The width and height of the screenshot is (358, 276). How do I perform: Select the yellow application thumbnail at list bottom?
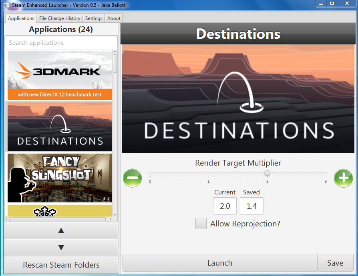click(60, 210)
